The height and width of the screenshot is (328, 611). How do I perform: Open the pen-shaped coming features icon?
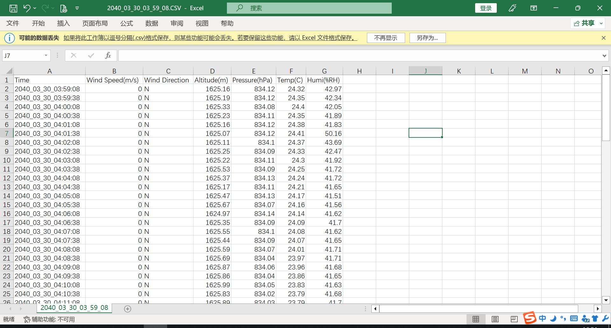pos(512,8)
